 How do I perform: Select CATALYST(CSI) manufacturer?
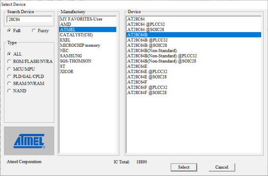pos(88,35)
